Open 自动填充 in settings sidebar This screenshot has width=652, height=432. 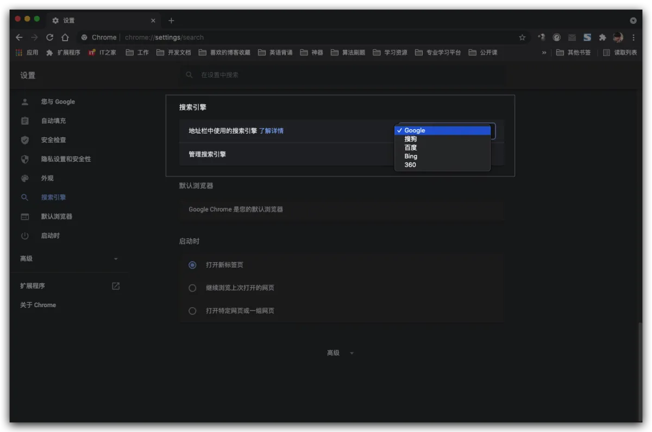(x=53, y=121)
